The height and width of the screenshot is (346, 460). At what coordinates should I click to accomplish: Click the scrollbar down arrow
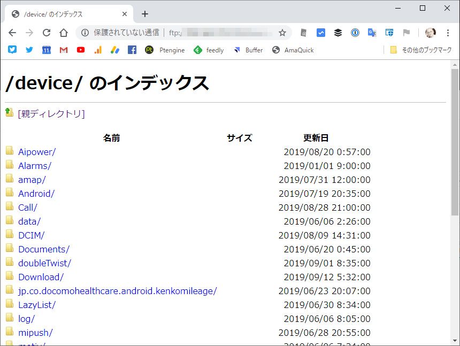click(x=455, y=341)
